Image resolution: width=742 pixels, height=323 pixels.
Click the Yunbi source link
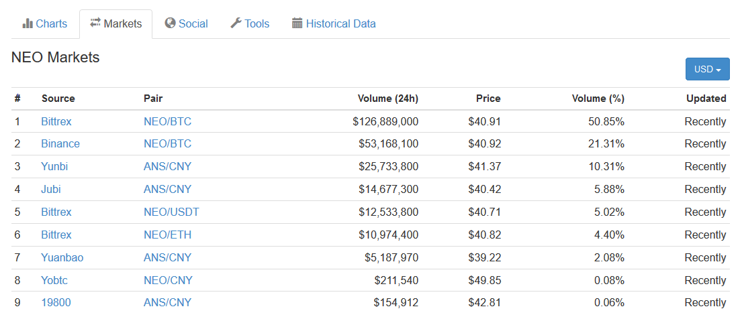pyautogui.click(x=54, y=166)
